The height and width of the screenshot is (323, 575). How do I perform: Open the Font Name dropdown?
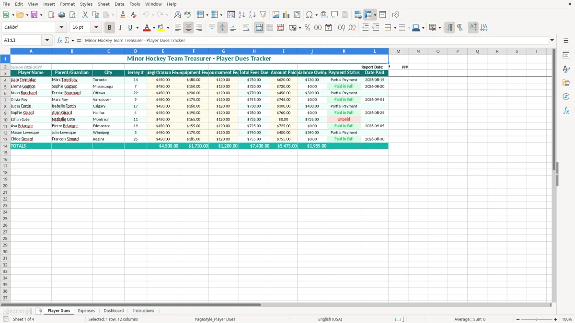61,28
